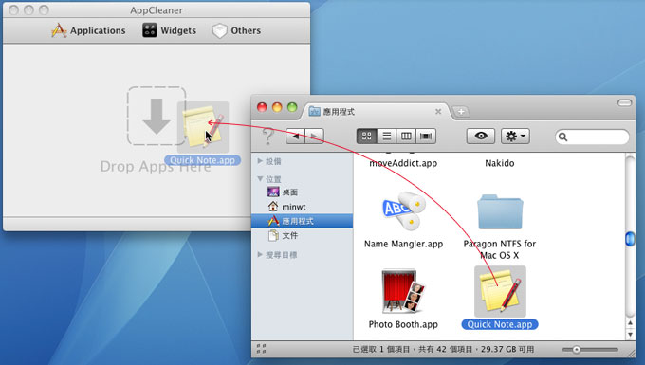Select the Paragon NTFS for Mac OS X folder

click(500, 211)
